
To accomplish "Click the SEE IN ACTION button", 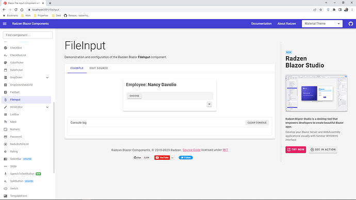I will (x=323, y=149).
